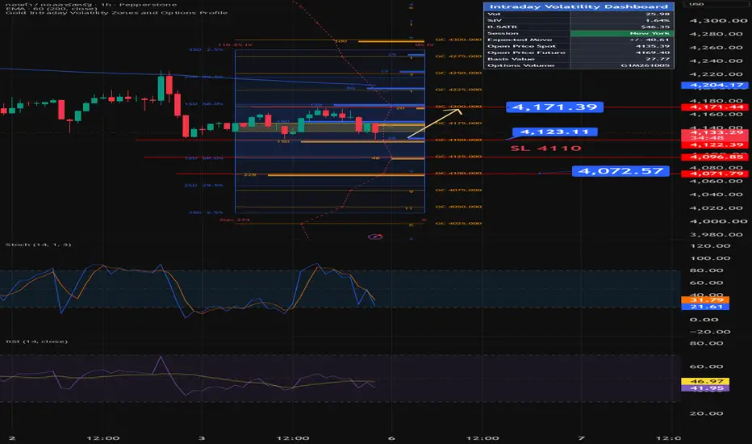Click the blue 21.61 Stoch value label
752x444 pixels.
[x=705, y=307]
